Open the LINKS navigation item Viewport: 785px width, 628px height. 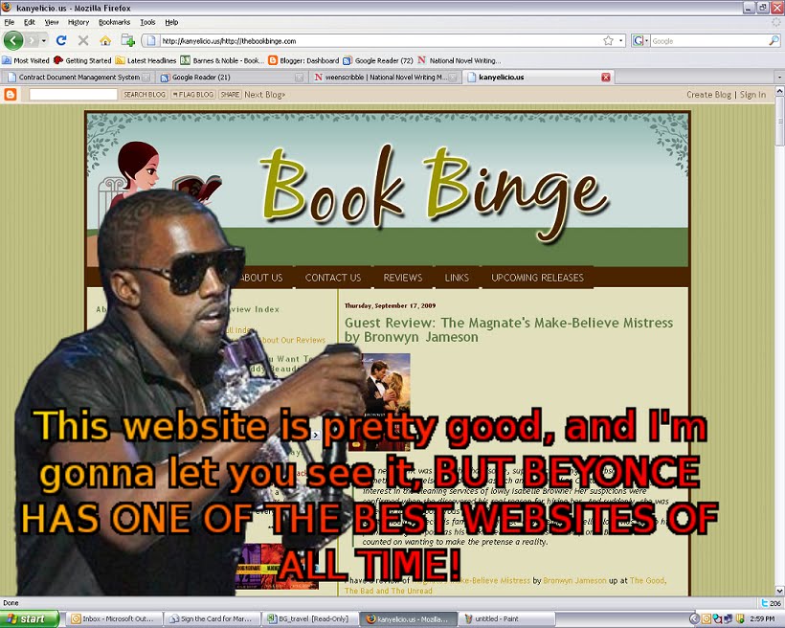pos(457,278)
